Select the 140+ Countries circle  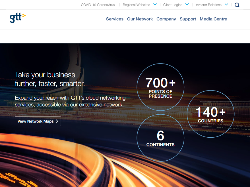pyautogui.click(x=211, y=114)
